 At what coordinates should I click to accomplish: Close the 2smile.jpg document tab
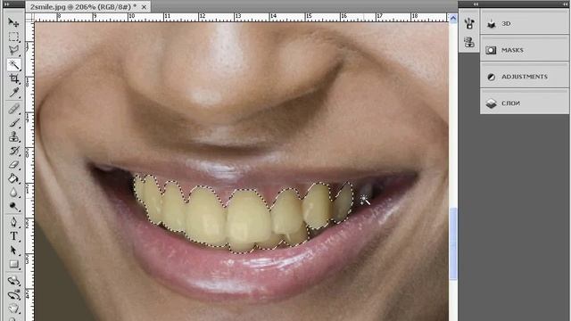(145, 7)
